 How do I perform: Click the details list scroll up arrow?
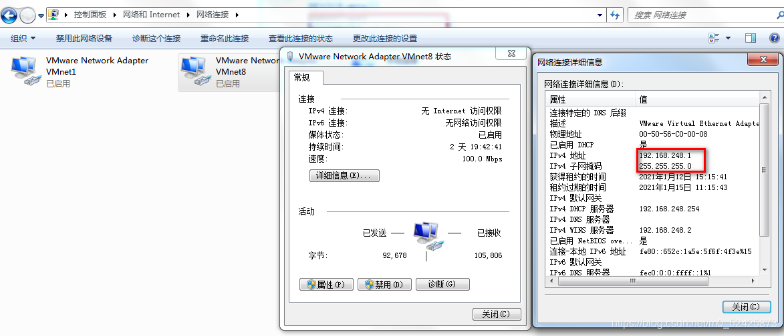[763, 97]
